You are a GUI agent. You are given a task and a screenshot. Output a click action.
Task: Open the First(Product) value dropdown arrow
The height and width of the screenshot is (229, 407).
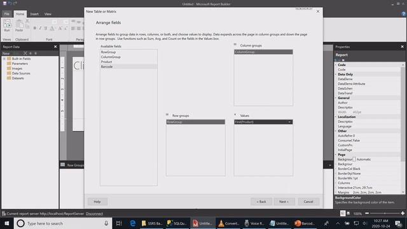[x=289, y=122]
